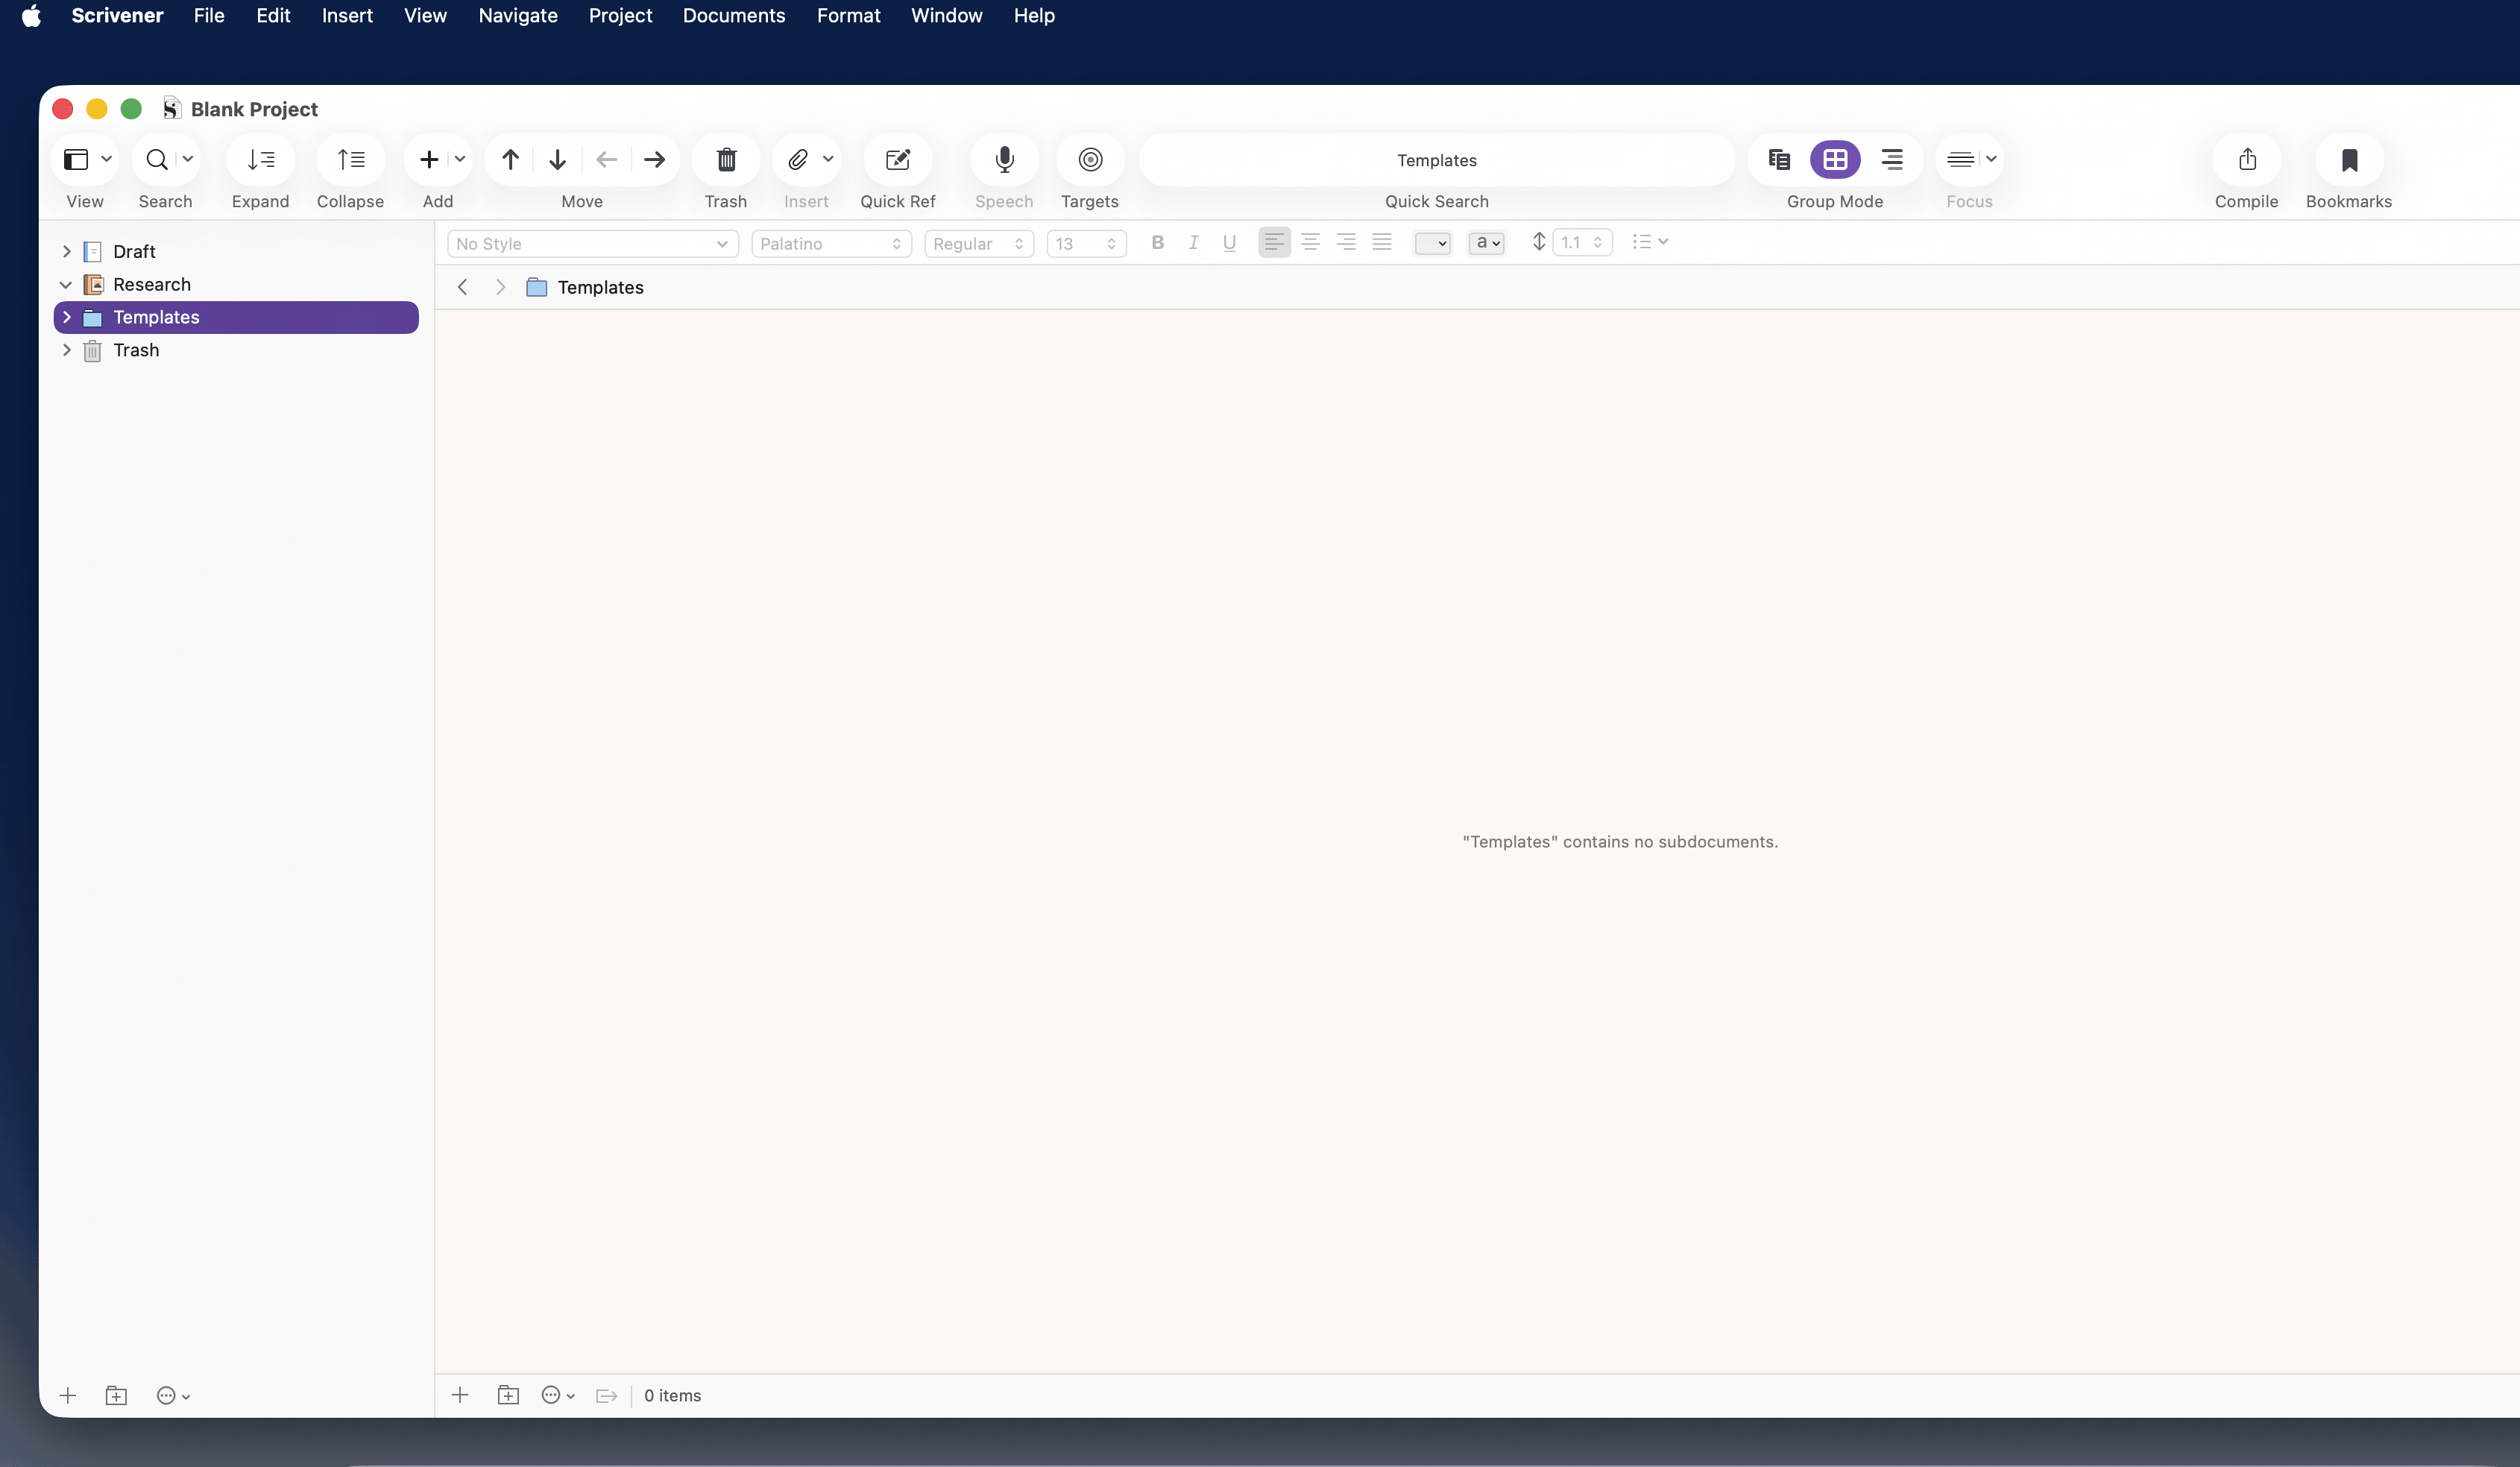Viewport: 2520px width, 1467px height.
Task: Open the No Style dropdown
Action: point(593,243)
